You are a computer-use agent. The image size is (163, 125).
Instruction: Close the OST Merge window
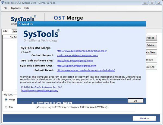click(x=159, y=3)
